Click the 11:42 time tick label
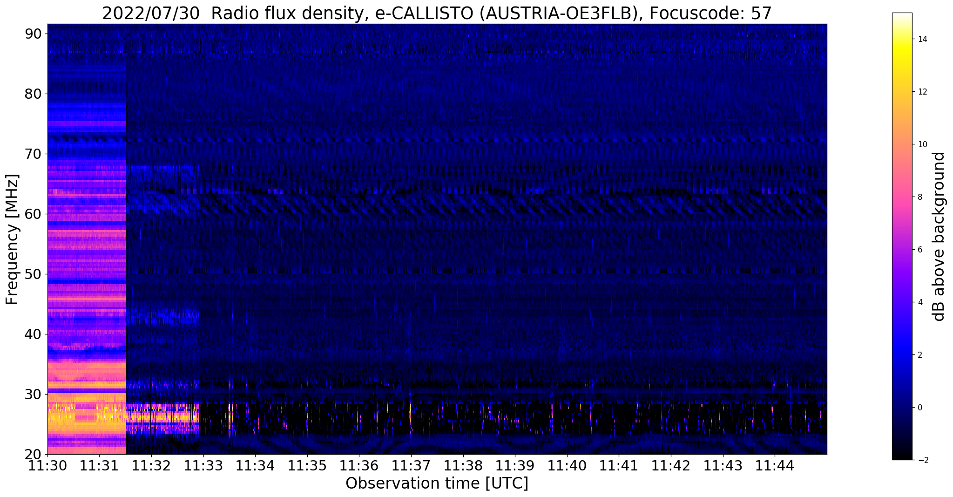This screenshot has width=953, height=497. [x=671, y=465]
